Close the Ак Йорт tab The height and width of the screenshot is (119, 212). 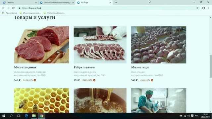pyautogui.click(x=110, y=3)
